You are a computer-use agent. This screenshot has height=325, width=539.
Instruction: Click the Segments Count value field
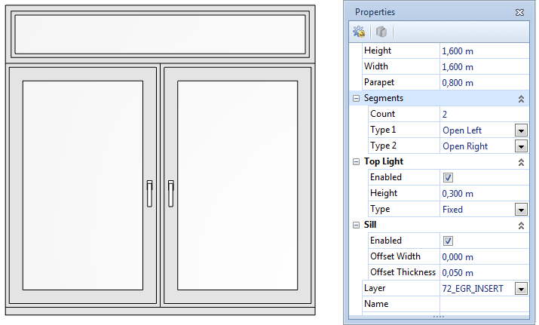(x=482, y=114)
